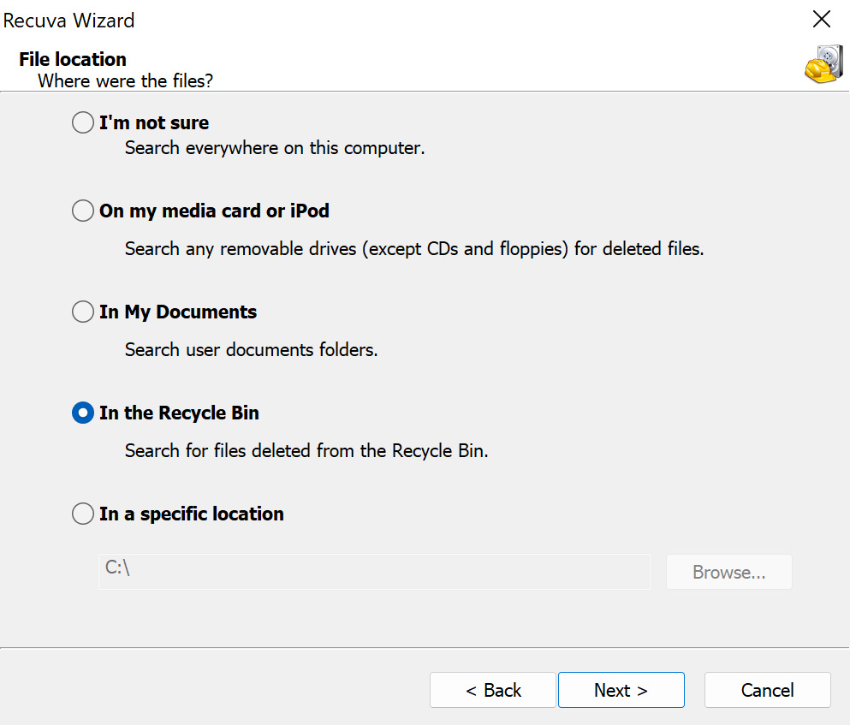
Task: Click the Next > button
Action: [621, 690]
